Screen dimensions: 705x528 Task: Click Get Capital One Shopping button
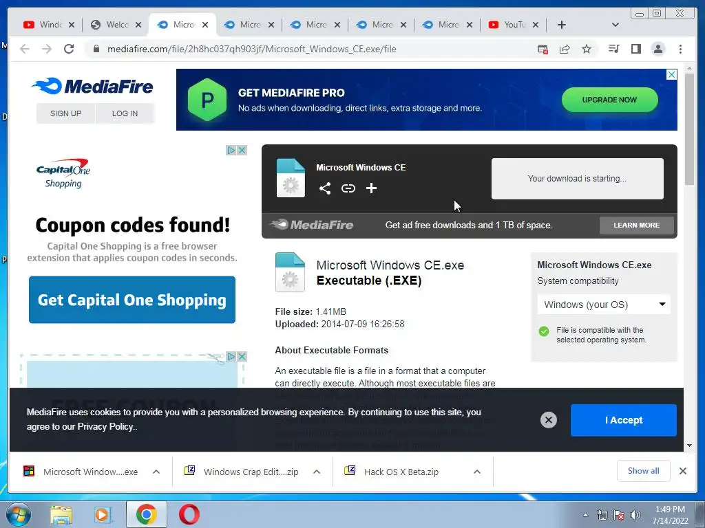132,300
